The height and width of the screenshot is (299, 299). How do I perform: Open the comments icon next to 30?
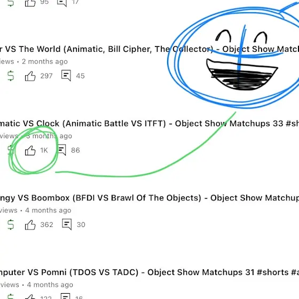click(x=67, y=224)
